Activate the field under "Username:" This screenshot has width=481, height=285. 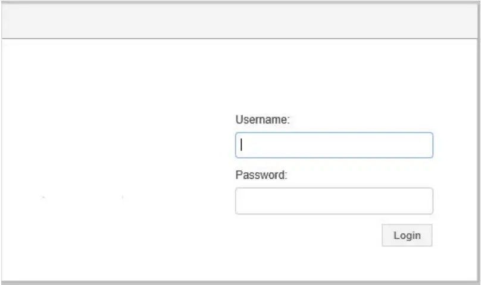[x=334, y=145]
